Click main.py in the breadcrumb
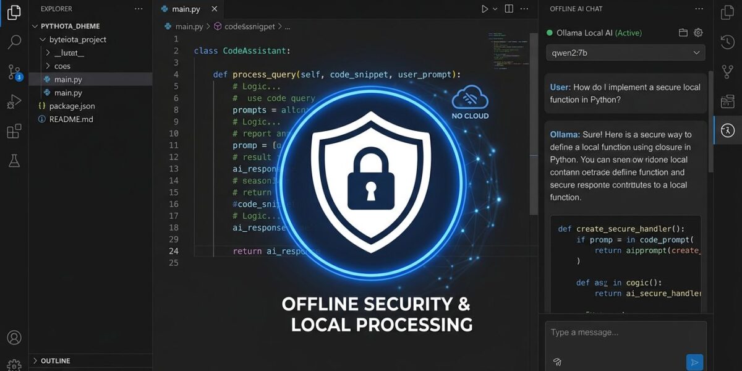Viewport: 742px width, 371px height. [x=189, y=27]
